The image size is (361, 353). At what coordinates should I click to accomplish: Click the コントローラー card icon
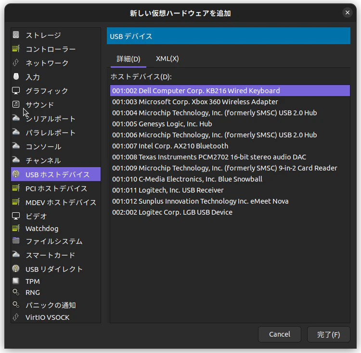point(16,49)
